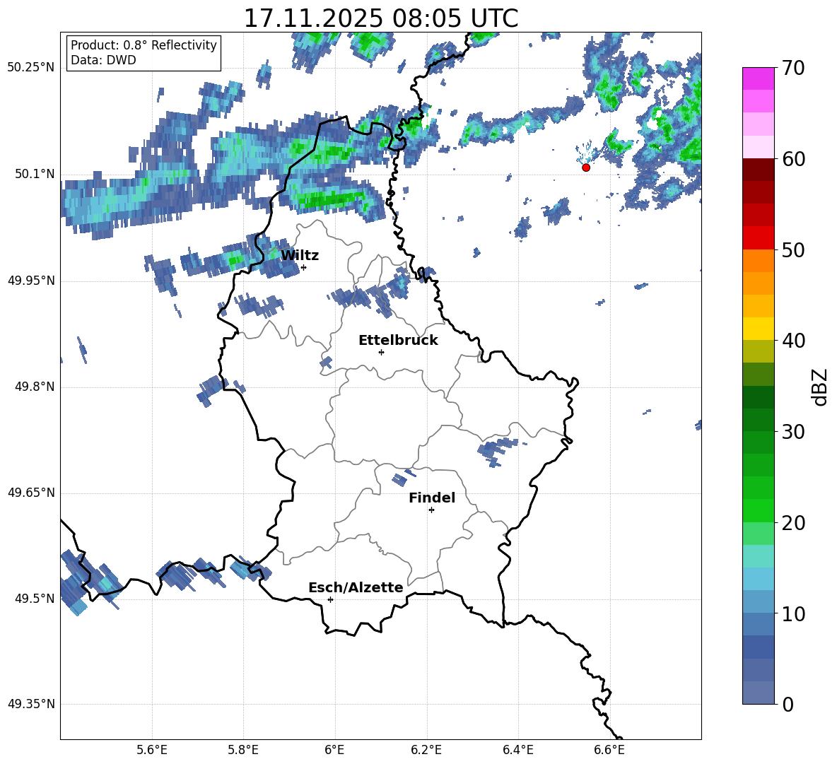Click the title 17.11.2025 08:05 UTC
Viewport: 837px width, 764px height.
(x=381, y=18)
